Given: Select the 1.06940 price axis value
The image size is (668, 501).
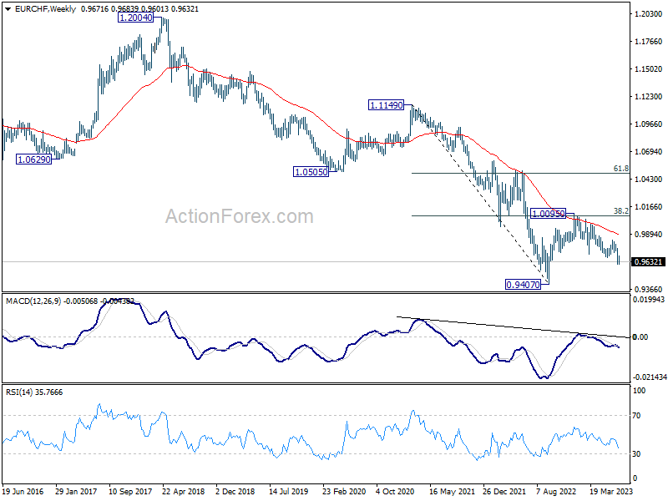Looking at the screenshot, I should pos(649,152).
